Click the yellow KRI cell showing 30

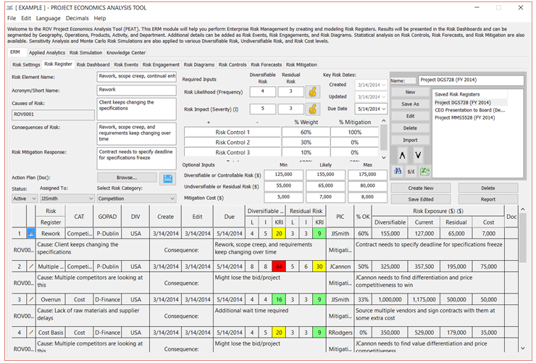[x=319, y=267]
